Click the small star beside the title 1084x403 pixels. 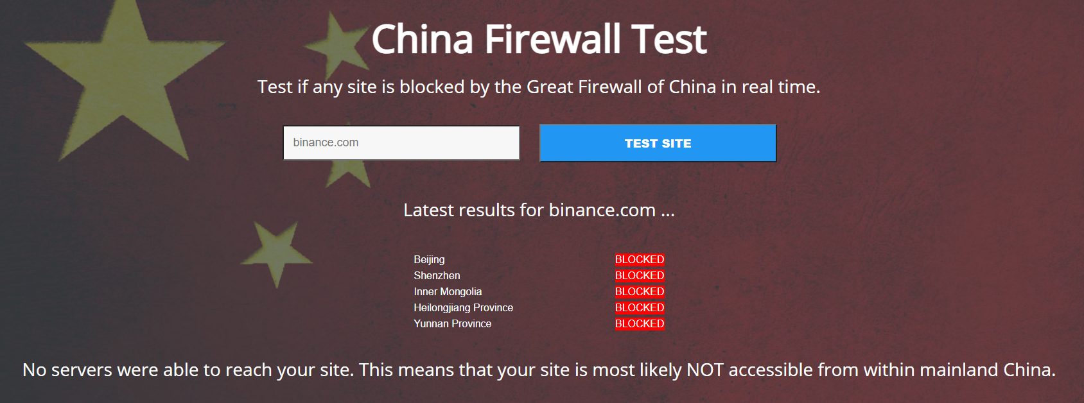[x=337, y=46]
